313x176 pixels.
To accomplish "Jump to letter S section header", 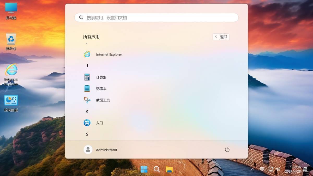I will pos(87,134).
